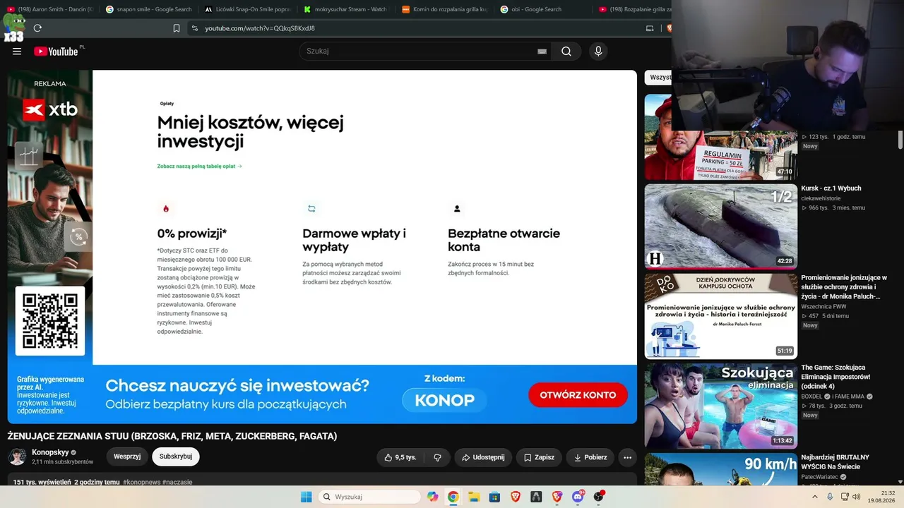The width and height of the screenshot is (904, 508).
Task: Click the #konopnews hashtag
Action: (x=141, y=482)
